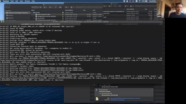Select the Salmonella isolates on EnteroBase file

(114, 12)
